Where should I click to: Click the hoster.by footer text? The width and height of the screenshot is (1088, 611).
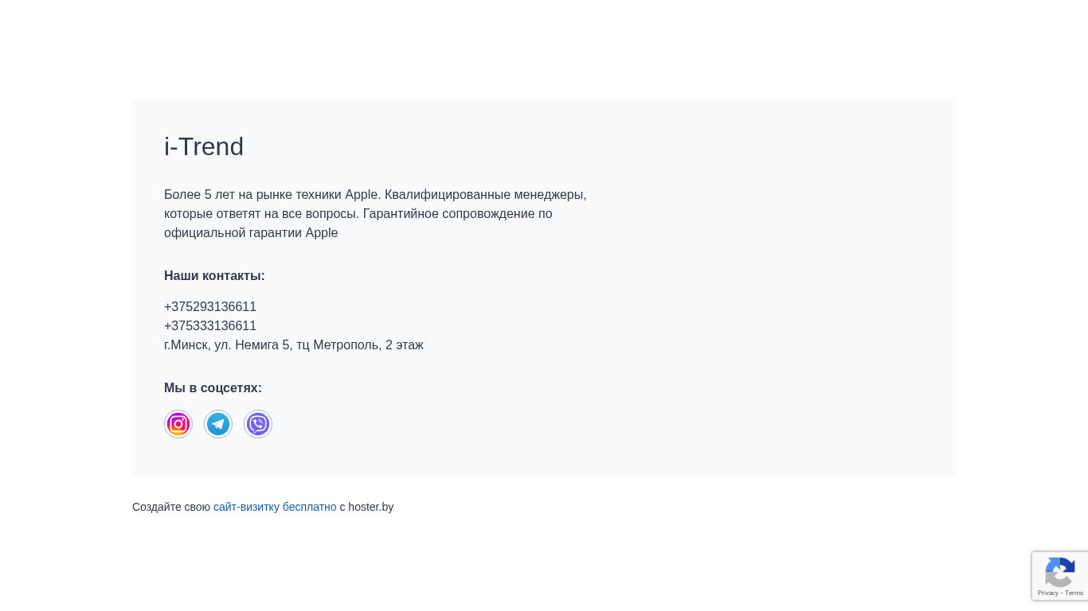click(370, 507)
